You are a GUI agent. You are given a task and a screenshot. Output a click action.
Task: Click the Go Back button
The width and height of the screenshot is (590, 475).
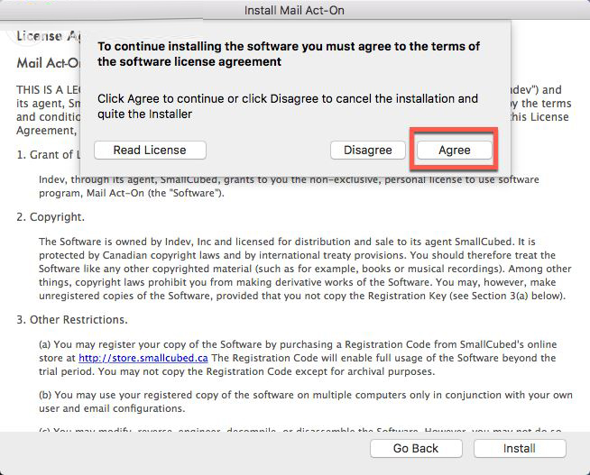(416, 448)
